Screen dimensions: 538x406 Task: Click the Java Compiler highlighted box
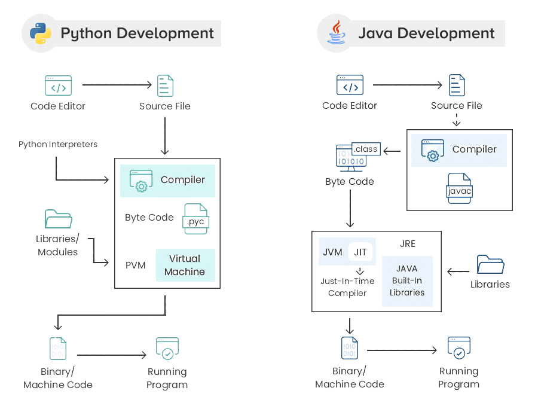click(x=459, y=150)
